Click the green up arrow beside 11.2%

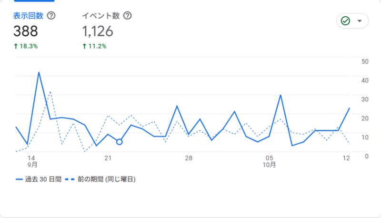click(x=84, y=46)
